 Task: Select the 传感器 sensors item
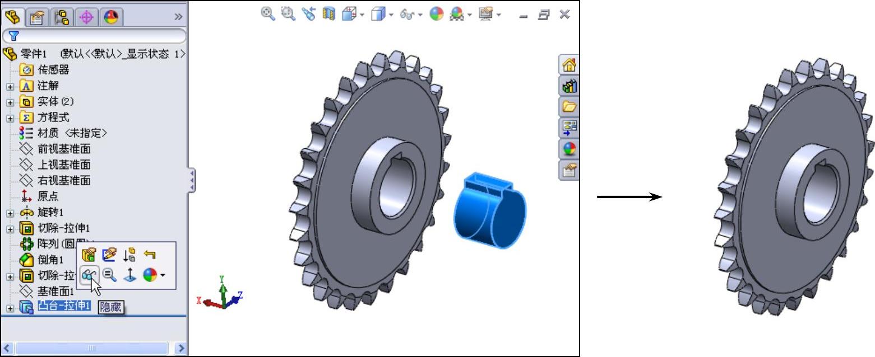(x=44, y=70)
